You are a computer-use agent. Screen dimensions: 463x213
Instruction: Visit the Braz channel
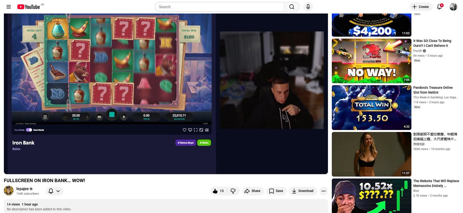(417, 191)
